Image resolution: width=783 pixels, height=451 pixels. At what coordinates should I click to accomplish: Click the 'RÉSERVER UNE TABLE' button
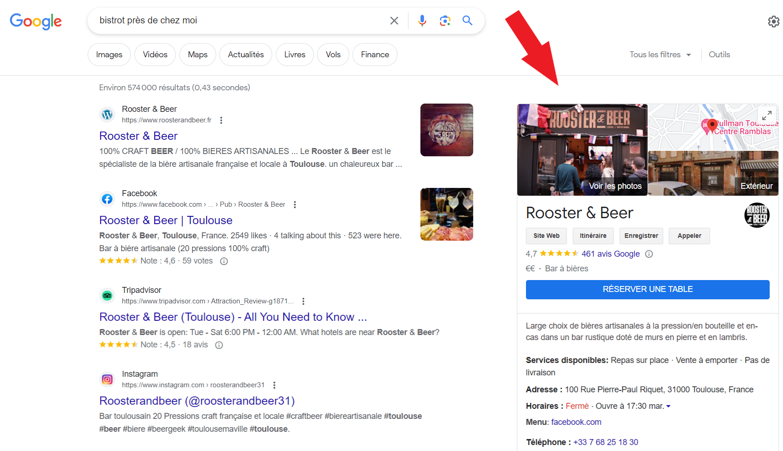(x=647, y=289)
